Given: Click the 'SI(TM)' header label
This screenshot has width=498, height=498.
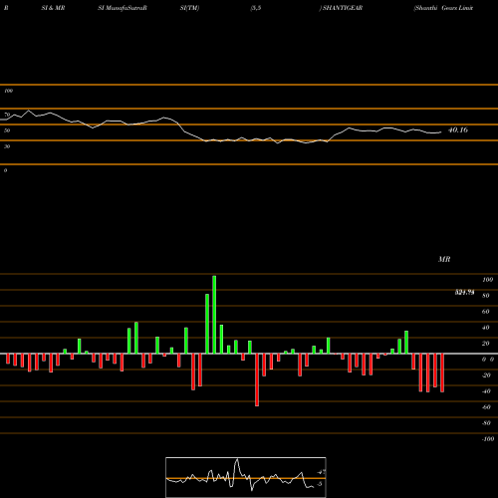Looking at the screenshot, I should click(x=189, y=8).
